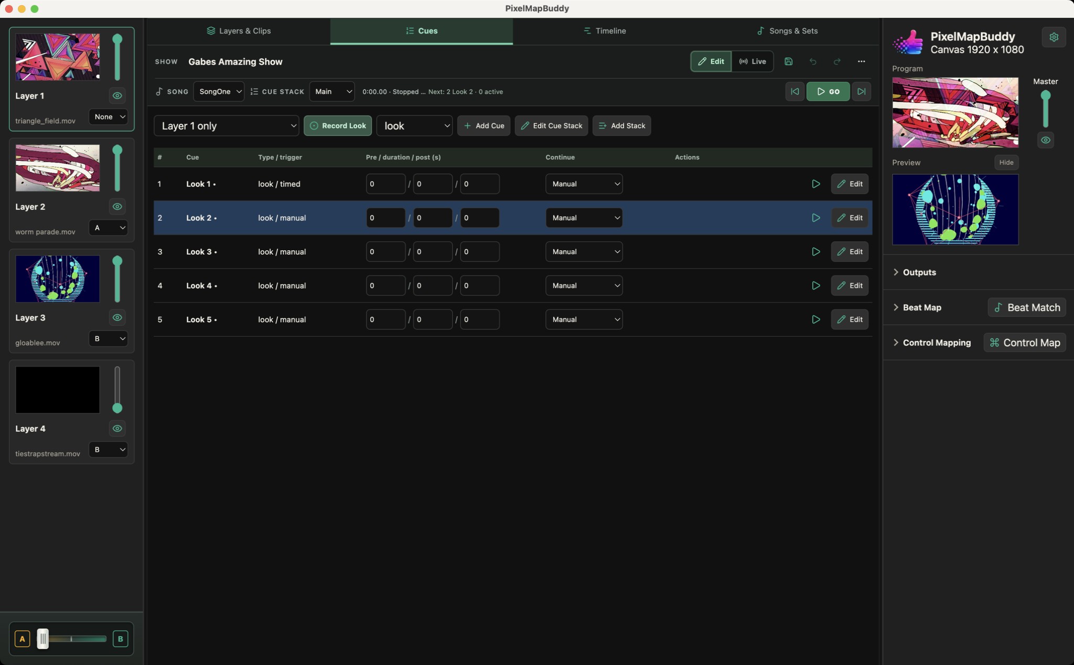Toggle the Master output visibility eye
The height and width of the screenshot is (665, 1074).
pos(1045,140)
